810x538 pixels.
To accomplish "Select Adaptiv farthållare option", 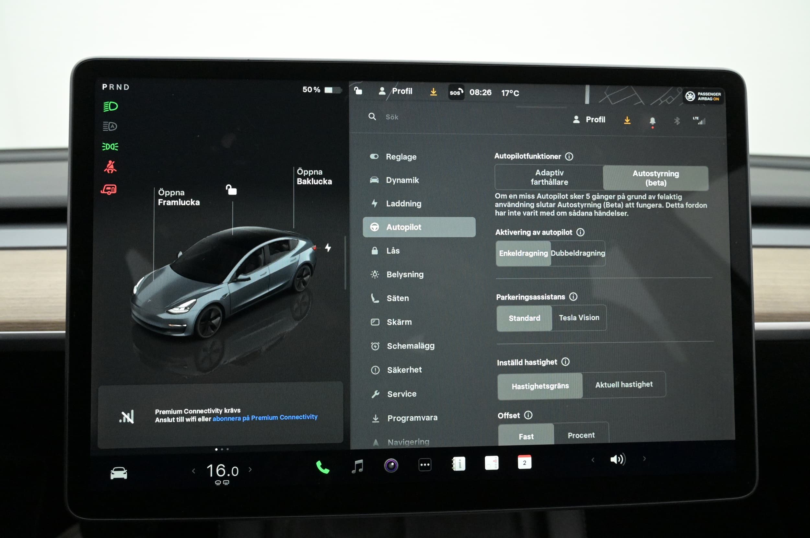I will pyautogui.click(x=549, y=177).
